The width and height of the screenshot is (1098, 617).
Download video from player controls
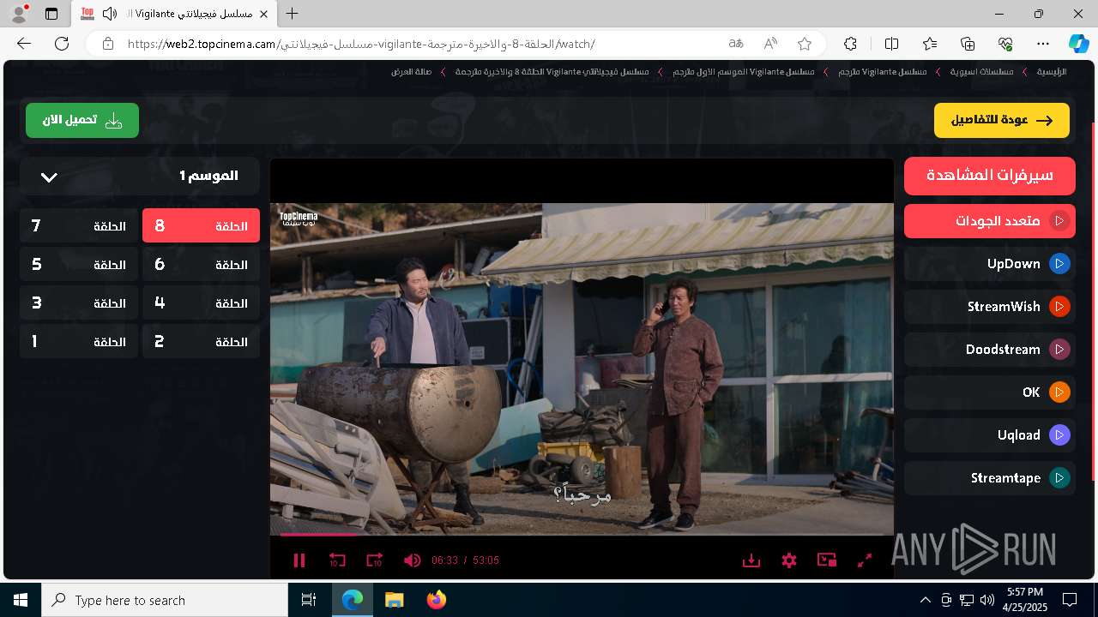click(751, 560)
